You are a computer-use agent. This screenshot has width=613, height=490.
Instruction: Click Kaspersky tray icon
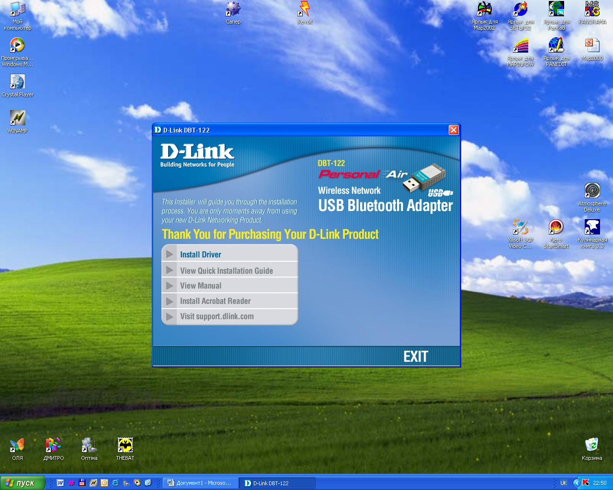585,483
